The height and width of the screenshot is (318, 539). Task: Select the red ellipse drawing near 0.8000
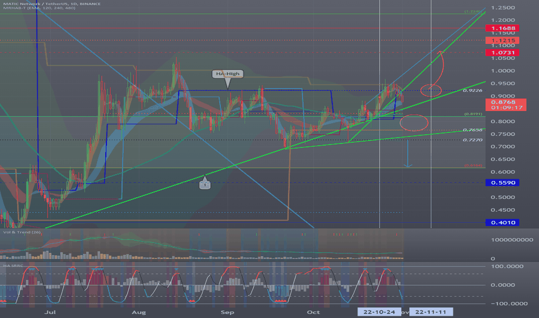click(x=414, y=123)
